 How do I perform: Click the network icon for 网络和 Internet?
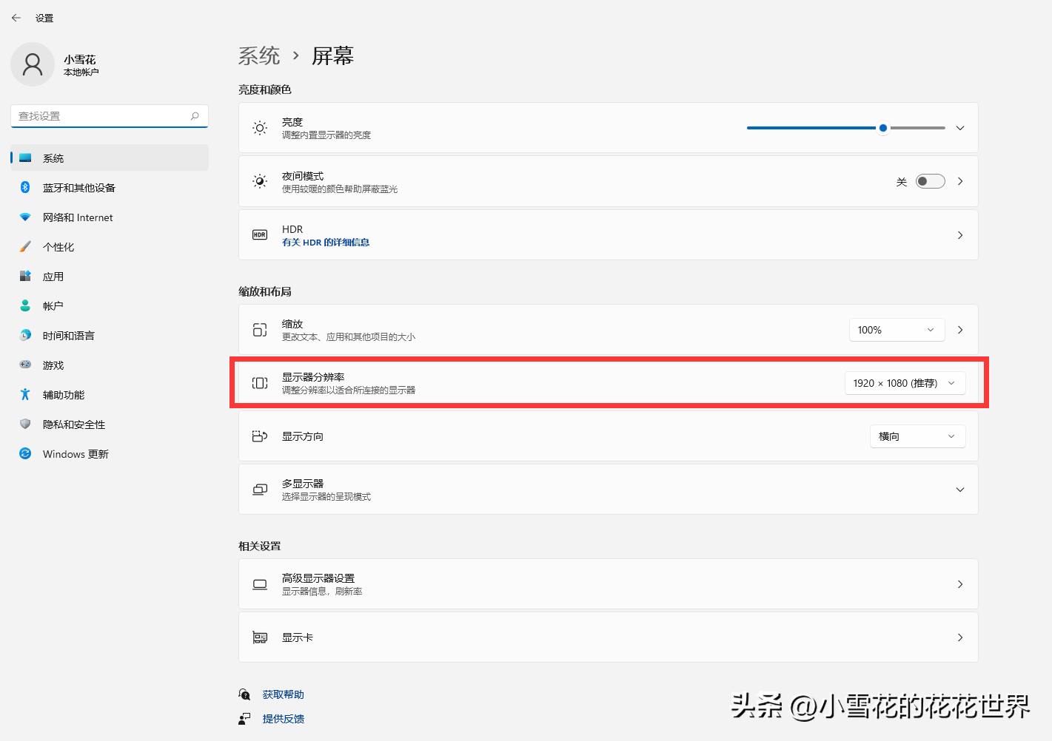pos(25,217)
